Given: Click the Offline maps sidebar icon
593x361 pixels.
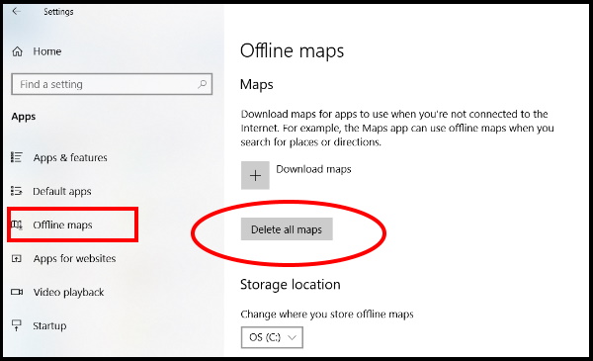Looking at the screenshot, I should (17, 225).
